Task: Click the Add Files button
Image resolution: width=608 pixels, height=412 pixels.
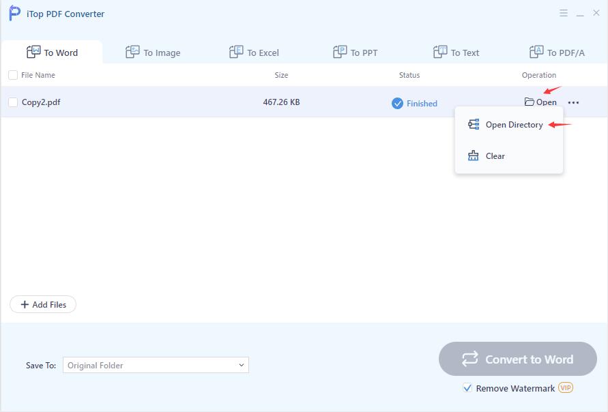Action: pyautogui.click(x=43, y=305)
